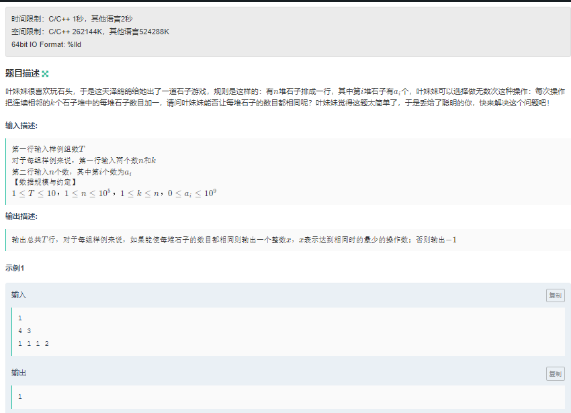Viewport: 571px width, 413px height.
Task: Click the 复制 button next to 输出 sample
Action: (x=555, y=375)
